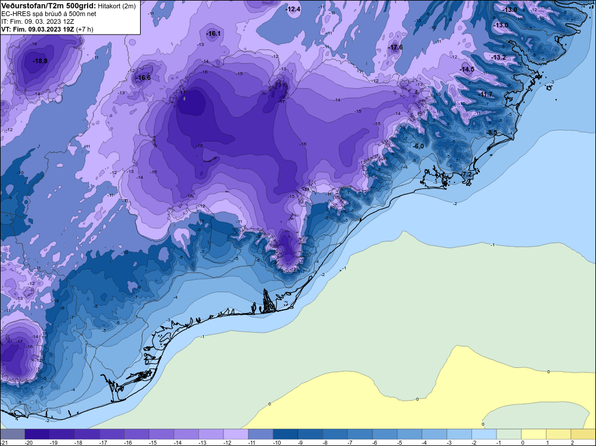Select legend swatch between -11 and -10
596x446 pixels.
(x=261, y=434)
